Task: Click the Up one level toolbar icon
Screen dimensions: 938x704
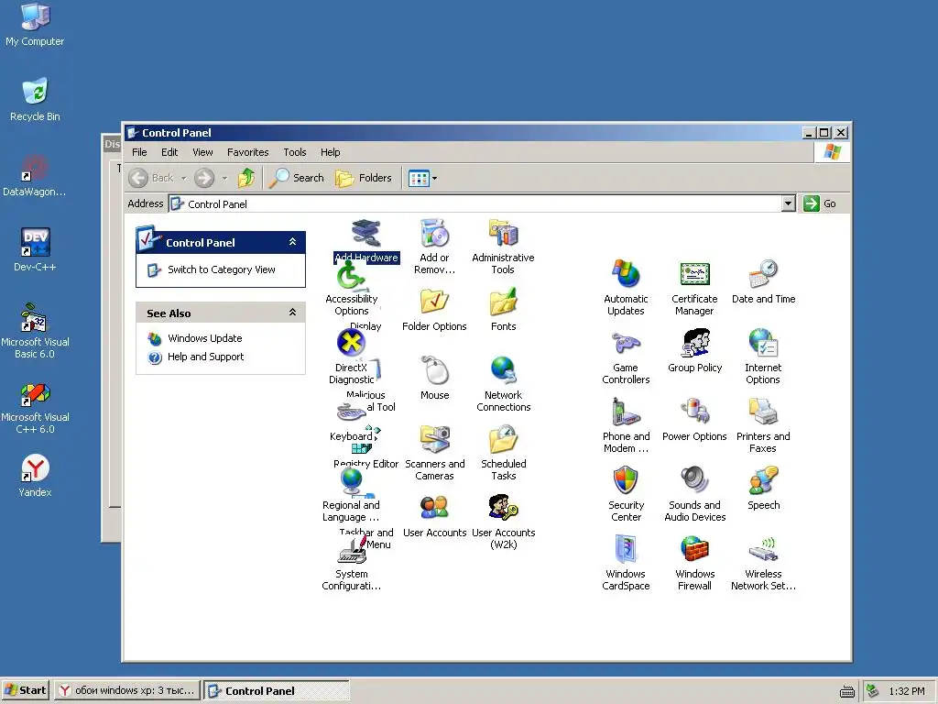Action: [245, 178]
